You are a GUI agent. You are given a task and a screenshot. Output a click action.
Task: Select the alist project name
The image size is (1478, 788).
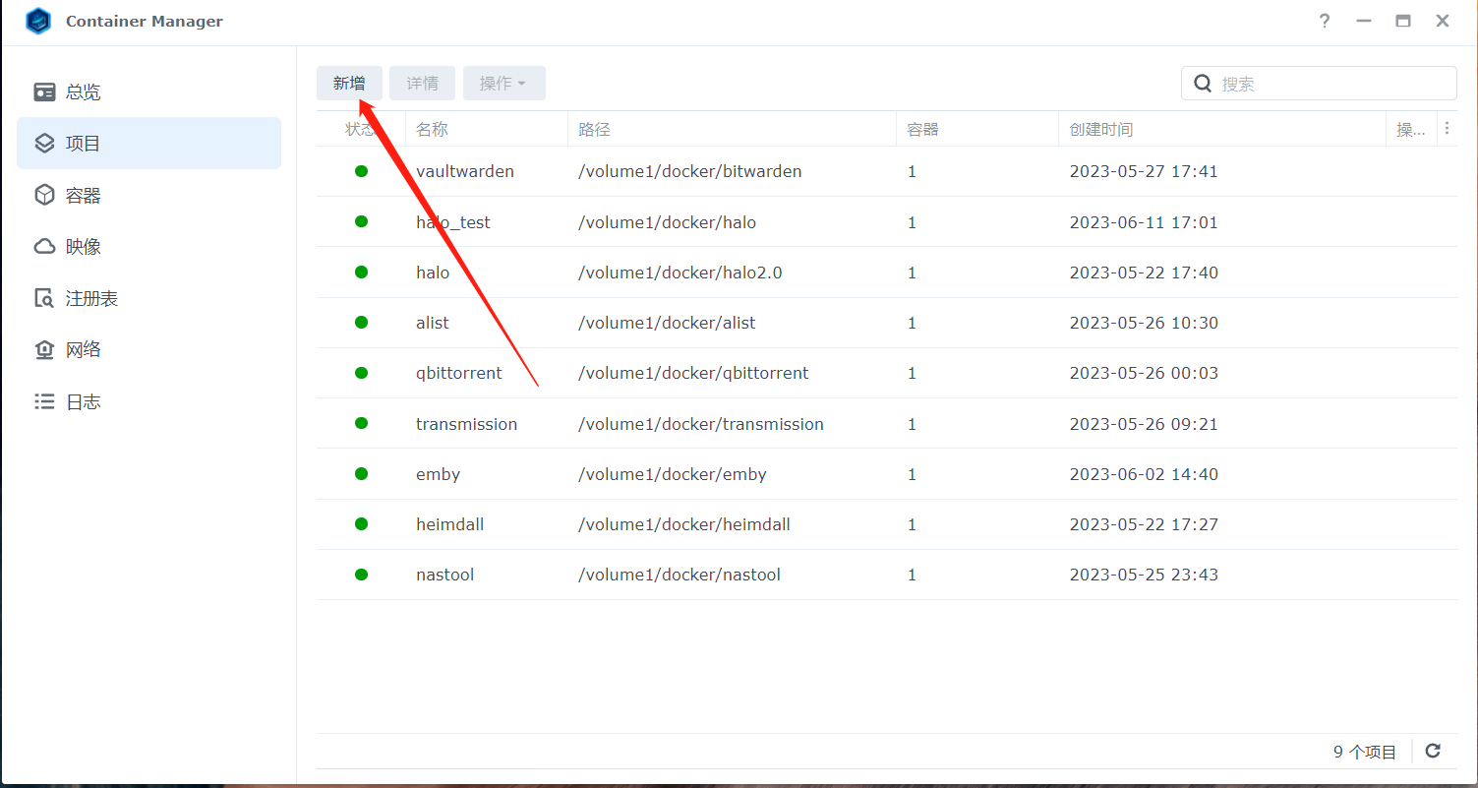433,323
